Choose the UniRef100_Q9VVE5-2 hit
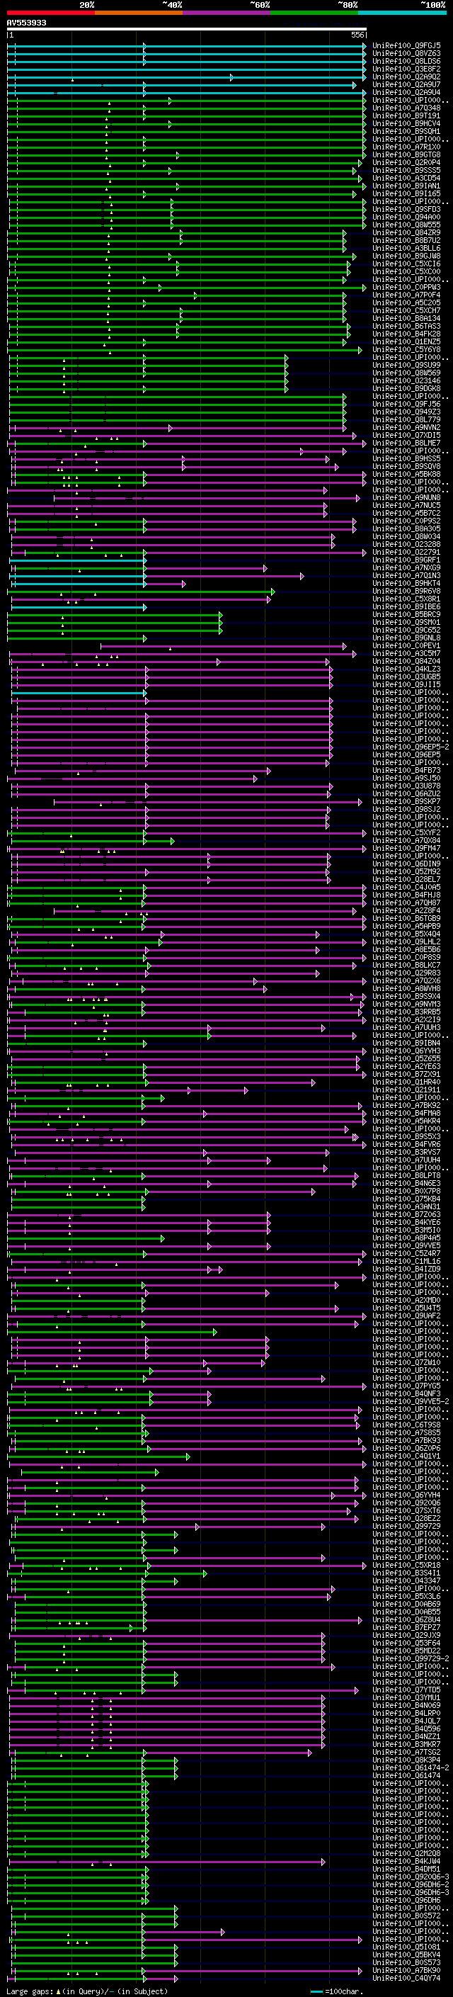The height and width of the screenshot is (1997, 453). tap(410, 1403)
